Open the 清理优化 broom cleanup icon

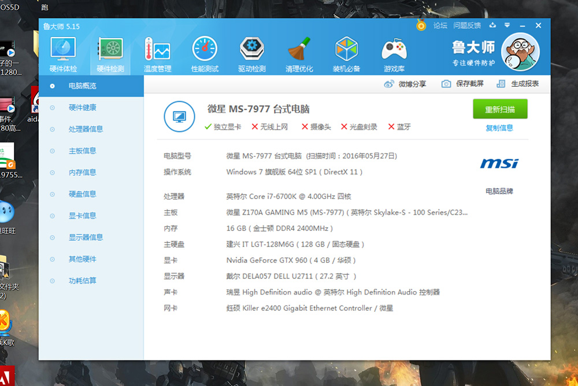click(299, 50)
